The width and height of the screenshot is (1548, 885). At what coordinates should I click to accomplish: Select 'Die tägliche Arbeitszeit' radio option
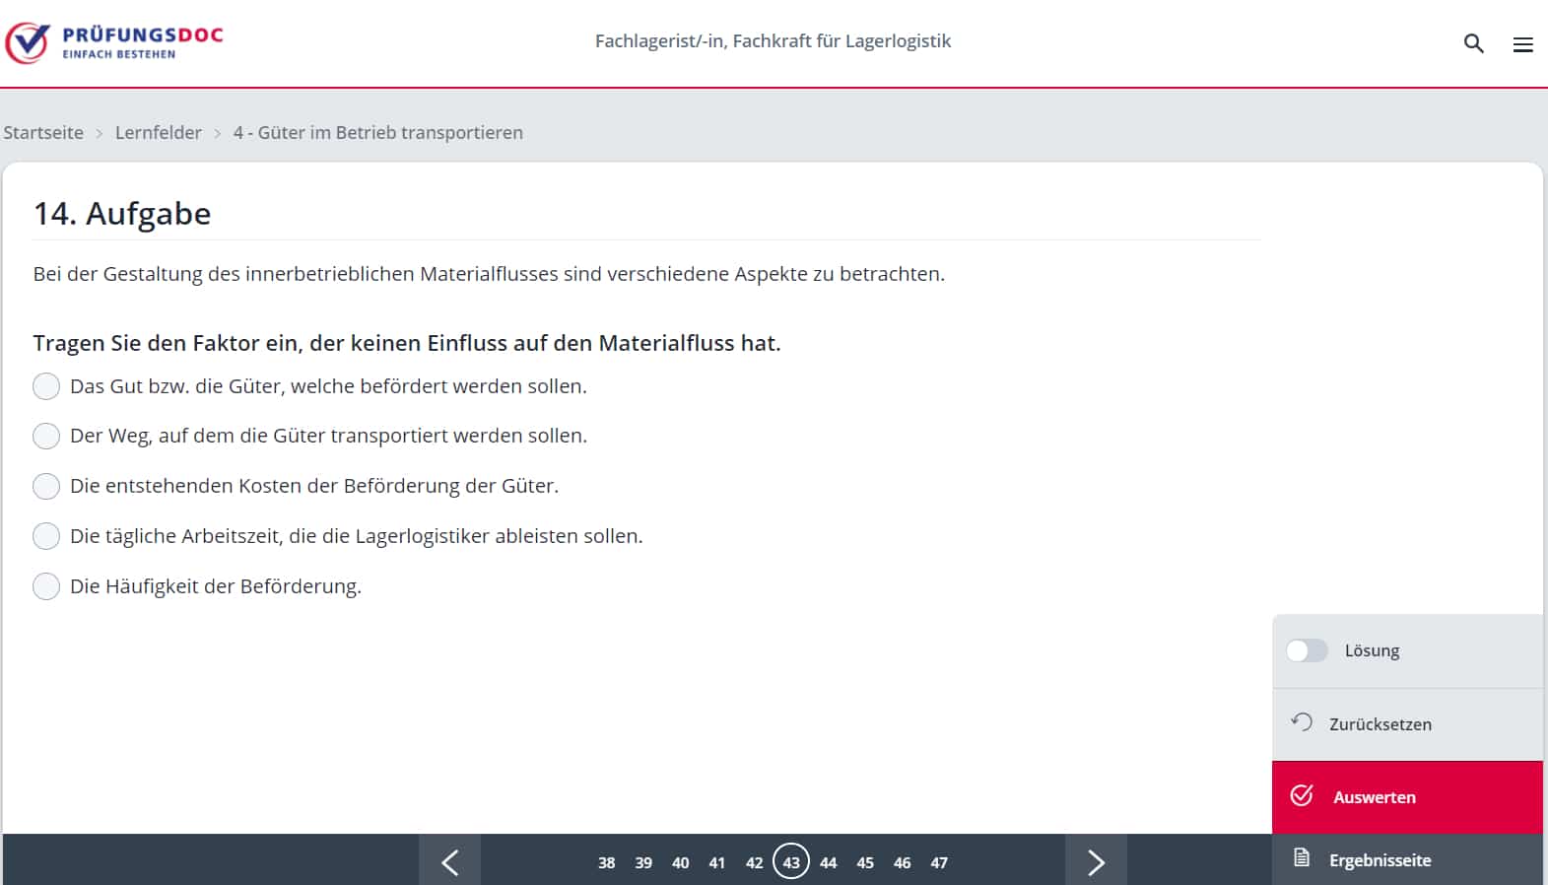(46, 536)
